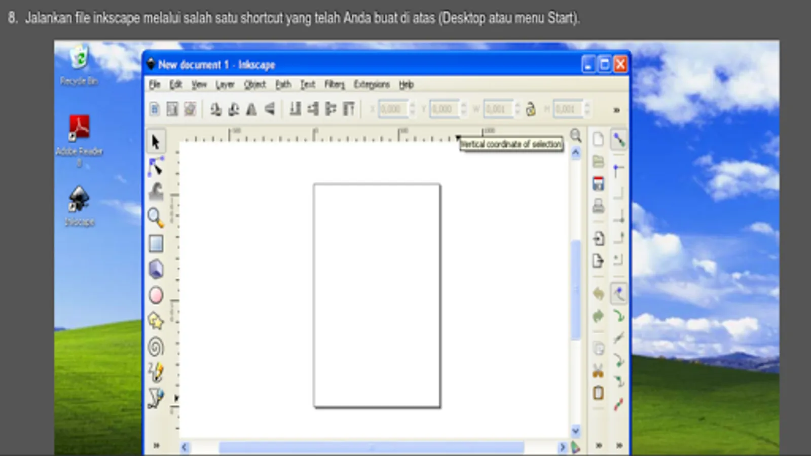
Task: Select the Selector arrow tool
Action: click(x=156, y=141)
